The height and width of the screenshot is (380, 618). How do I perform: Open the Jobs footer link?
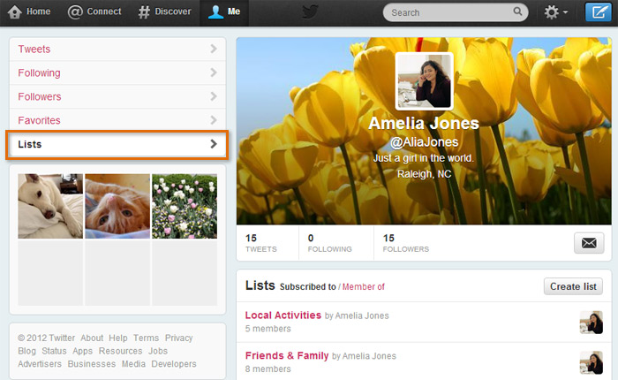point(158,351)
